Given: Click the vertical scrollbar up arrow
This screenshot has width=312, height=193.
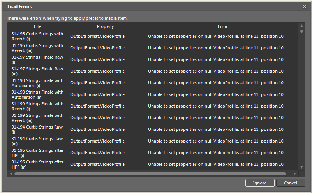Looking at the screenshot, I should click(302, 26).
